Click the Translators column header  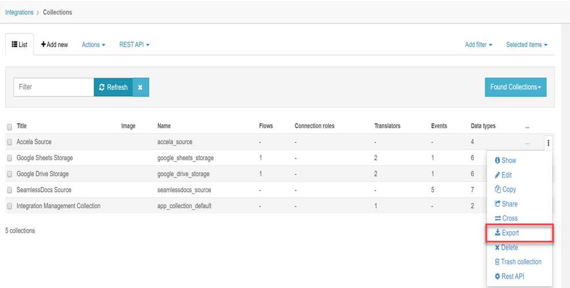click(387, 126)
